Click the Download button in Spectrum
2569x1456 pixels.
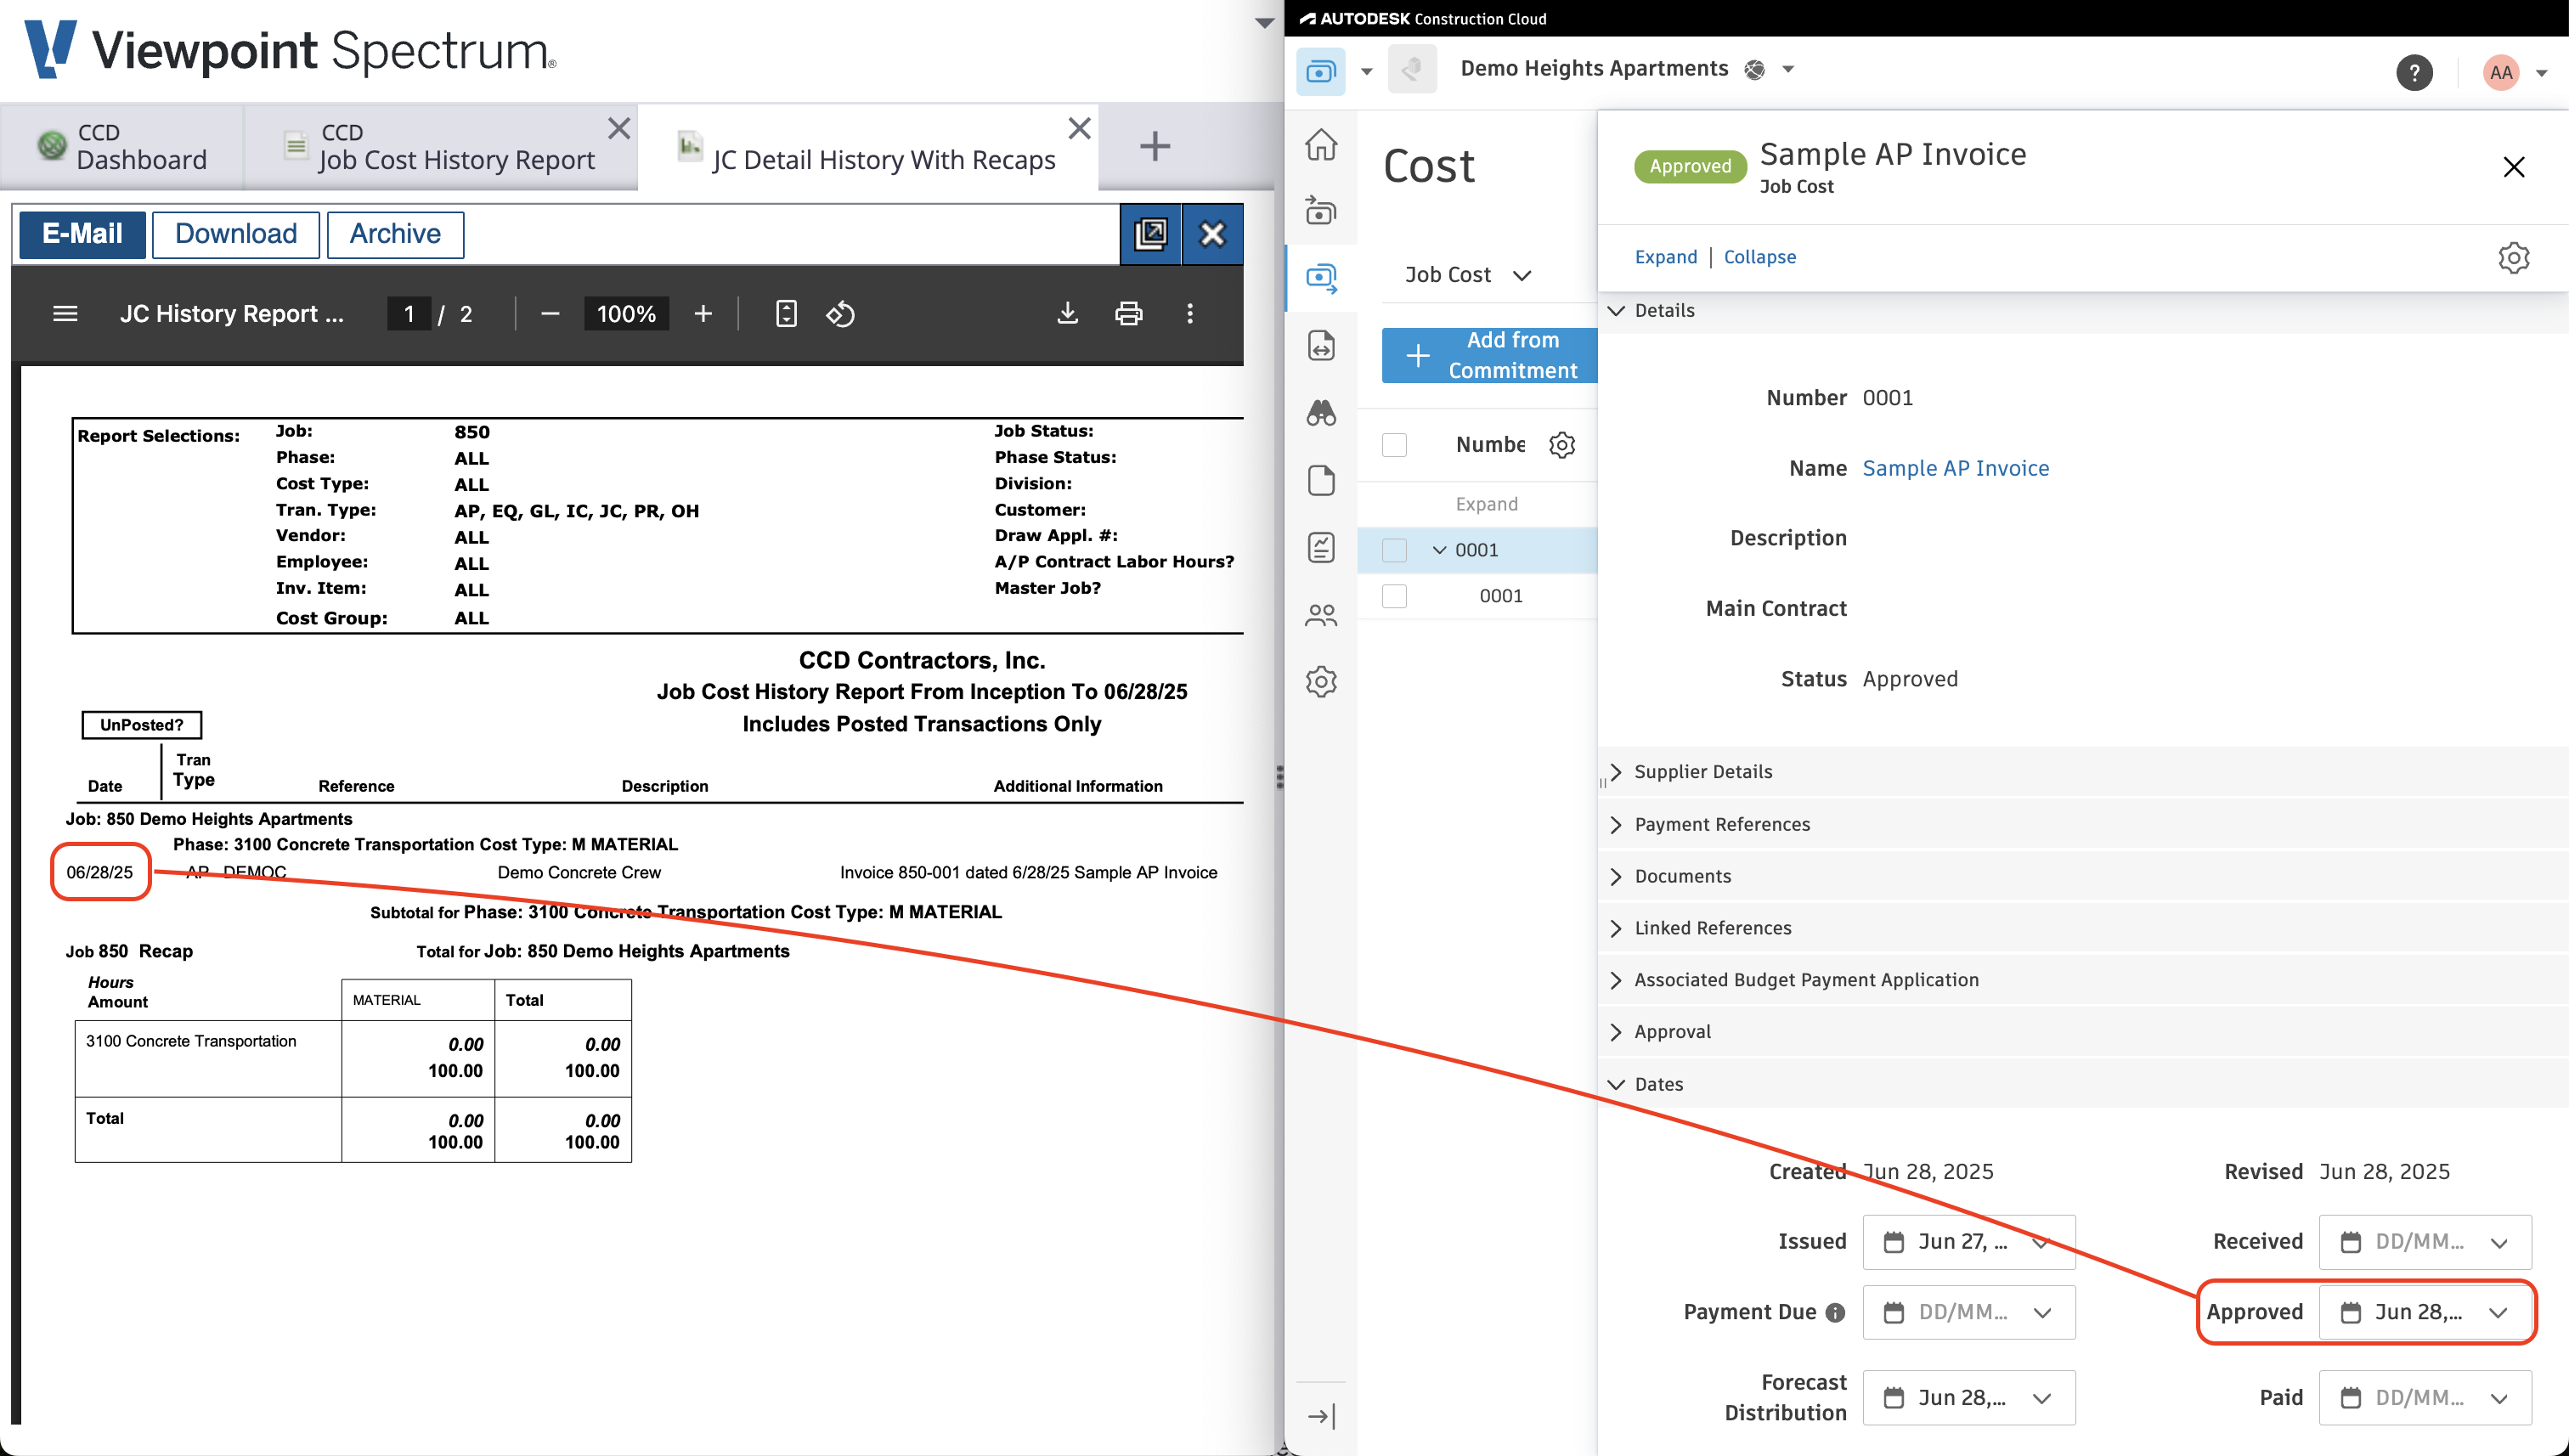(x=236, y=234)
